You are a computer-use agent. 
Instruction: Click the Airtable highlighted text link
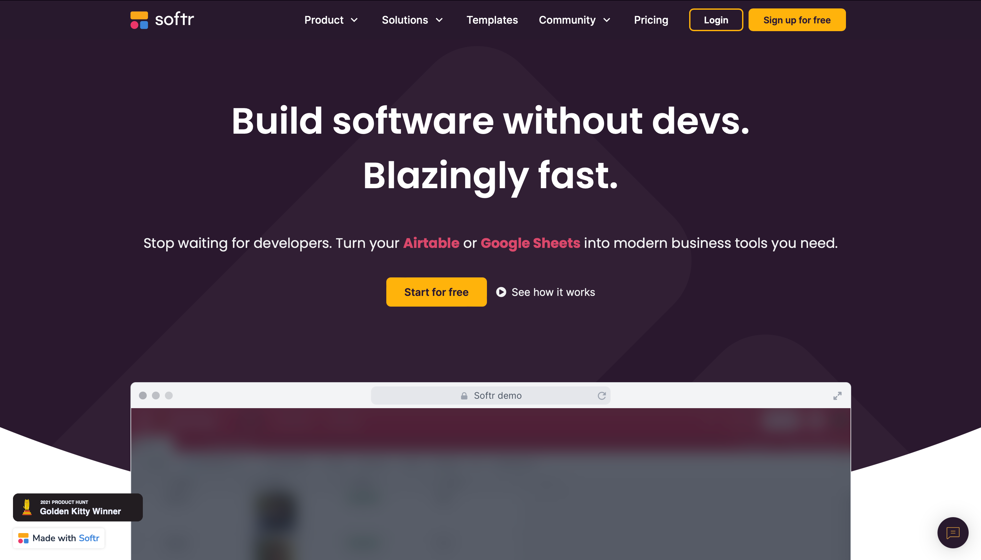[431, 243]
